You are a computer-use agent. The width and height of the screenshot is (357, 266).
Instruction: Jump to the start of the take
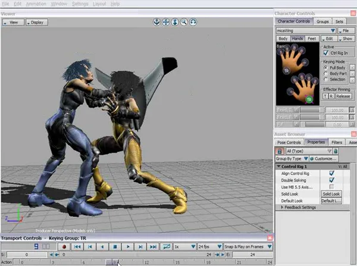[77, 246]
